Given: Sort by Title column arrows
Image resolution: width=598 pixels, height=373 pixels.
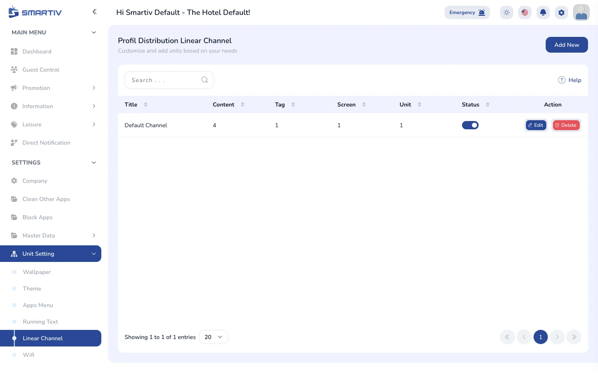Looking at the screenshot, I should 145,104.
